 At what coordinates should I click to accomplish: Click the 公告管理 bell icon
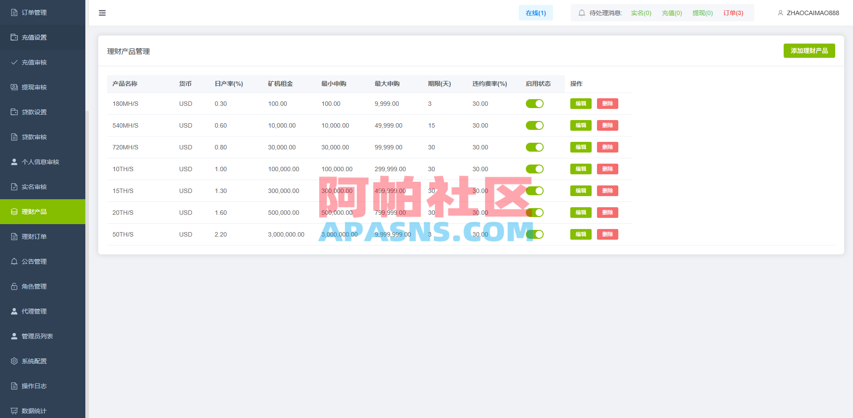(14, 261)
